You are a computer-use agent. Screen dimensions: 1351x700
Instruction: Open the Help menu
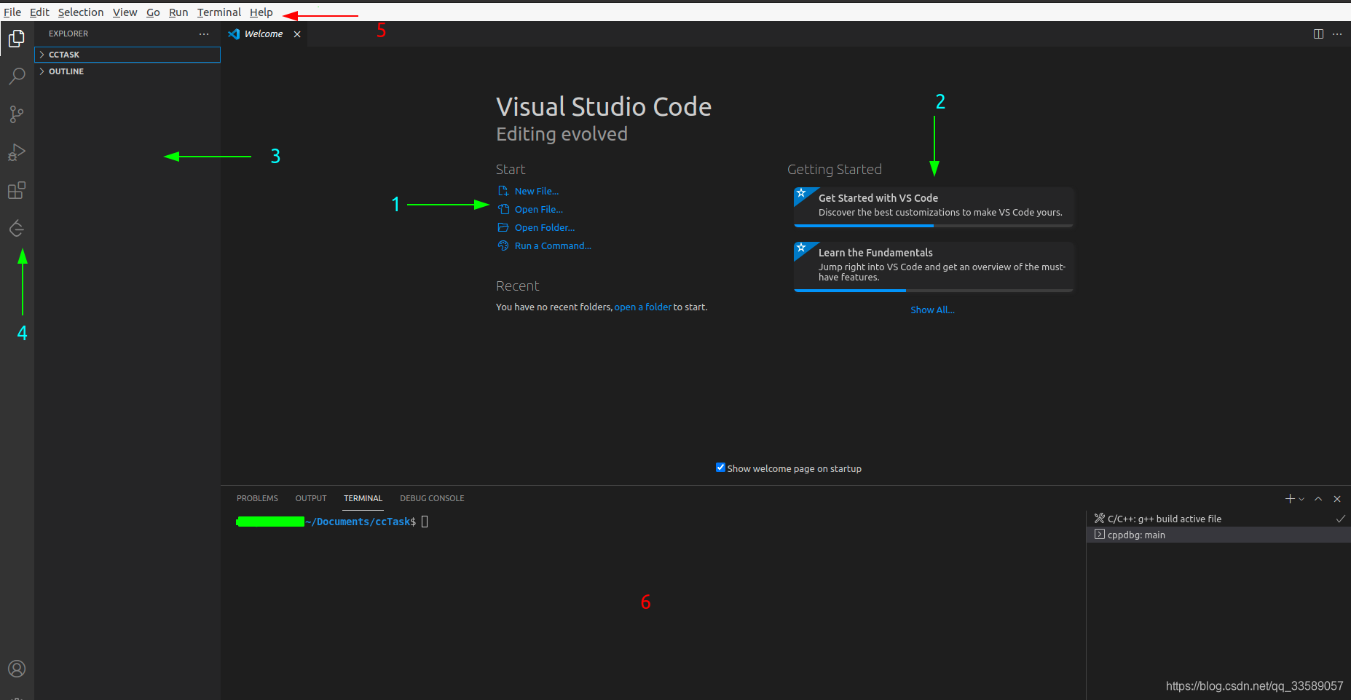[x=261, y=12]
